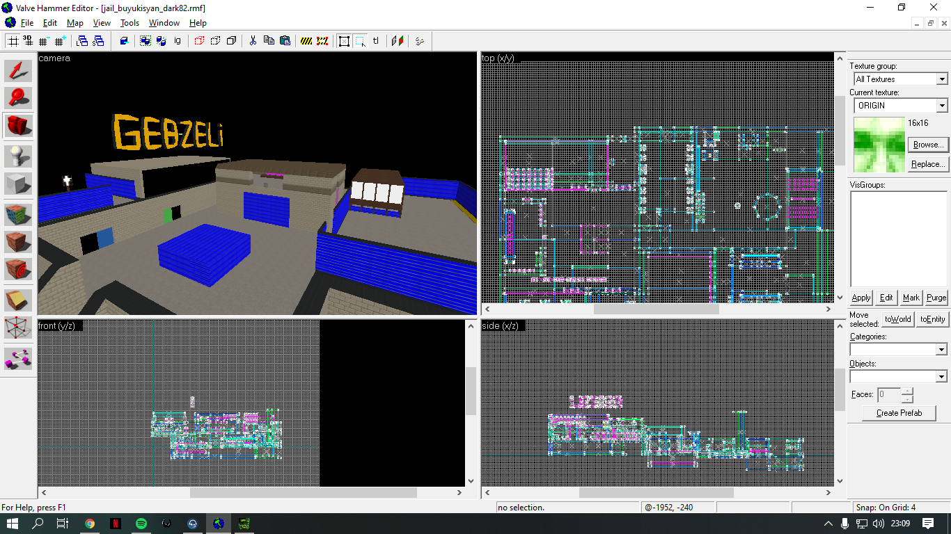The height and width of the screenshot is (534, 951).
Task: Click the Browse... texture button
Action: pos(928,145)
